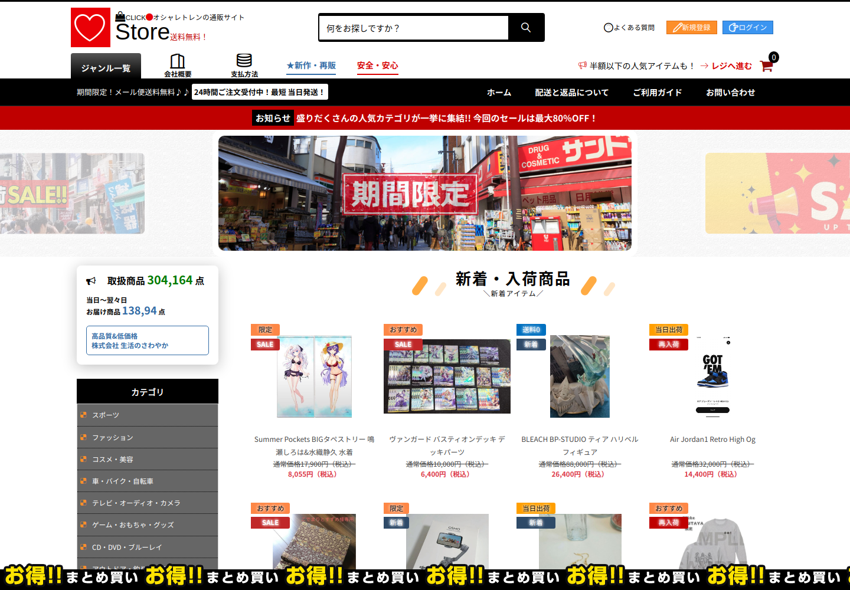Open 配送と返品について in navigation bar

click(571, 93)
